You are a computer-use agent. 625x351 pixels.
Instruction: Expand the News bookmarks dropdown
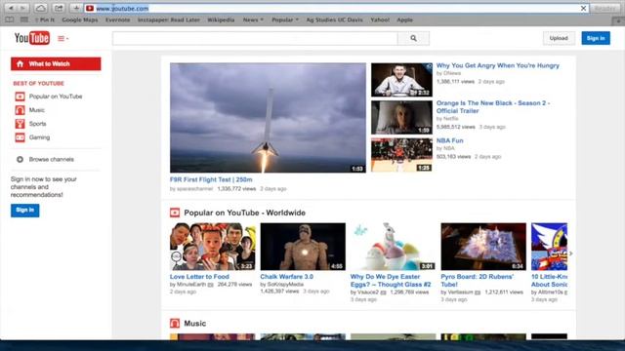(253, 19)
